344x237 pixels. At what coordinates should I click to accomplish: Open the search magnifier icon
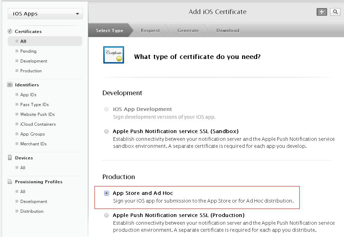coord(335,12)
